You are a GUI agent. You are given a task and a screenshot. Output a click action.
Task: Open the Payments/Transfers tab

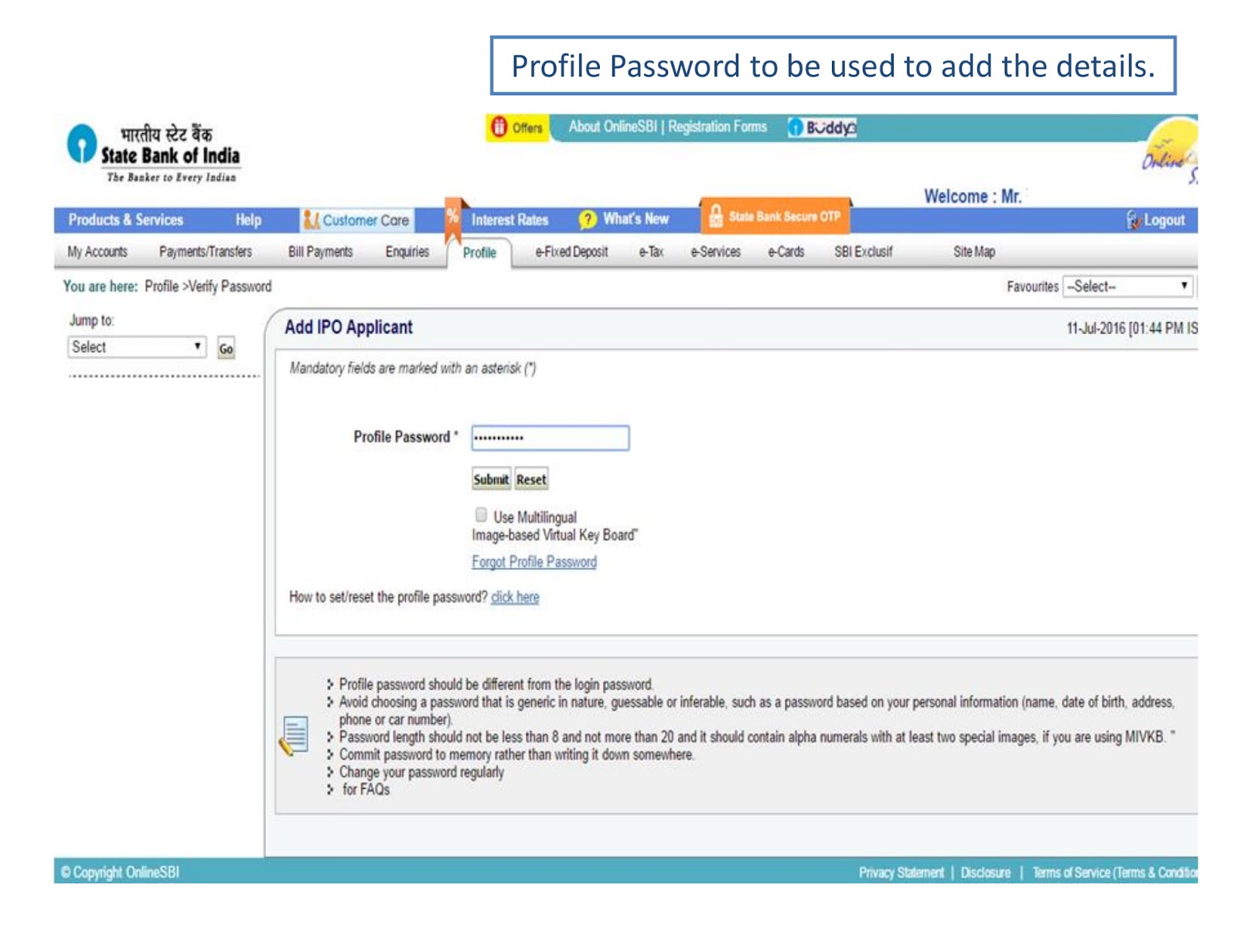206,252
